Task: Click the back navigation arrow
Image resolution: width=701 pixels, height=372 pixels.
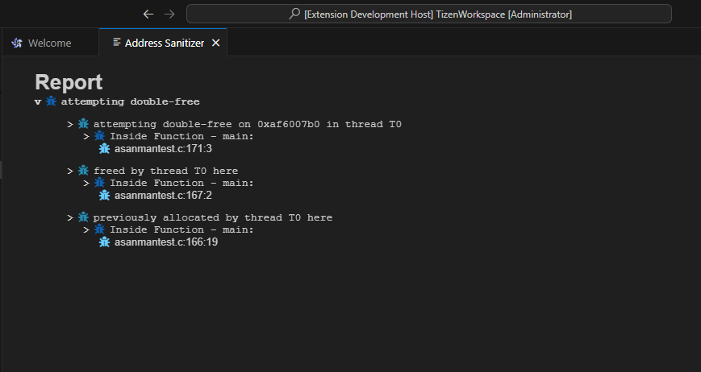Action: (x=148, y=14)
